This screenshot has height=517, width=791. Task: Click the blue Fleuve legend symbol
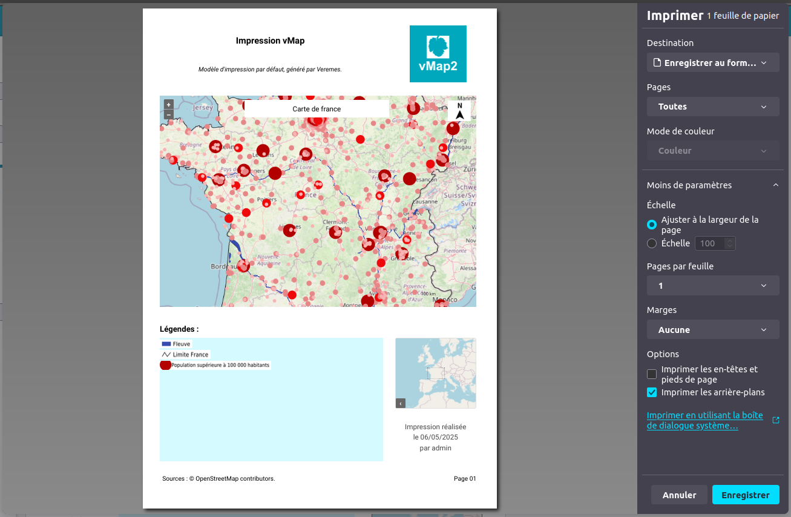[x=166, y=344]
